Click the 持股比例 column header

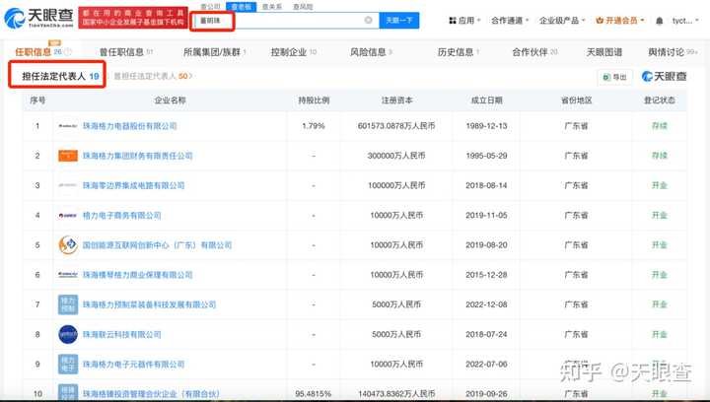[x=314, y=100]
